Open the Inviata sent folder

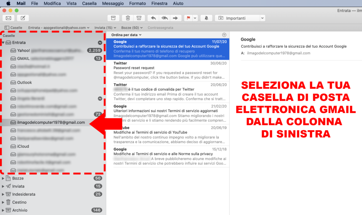click(x=52, y=186)
